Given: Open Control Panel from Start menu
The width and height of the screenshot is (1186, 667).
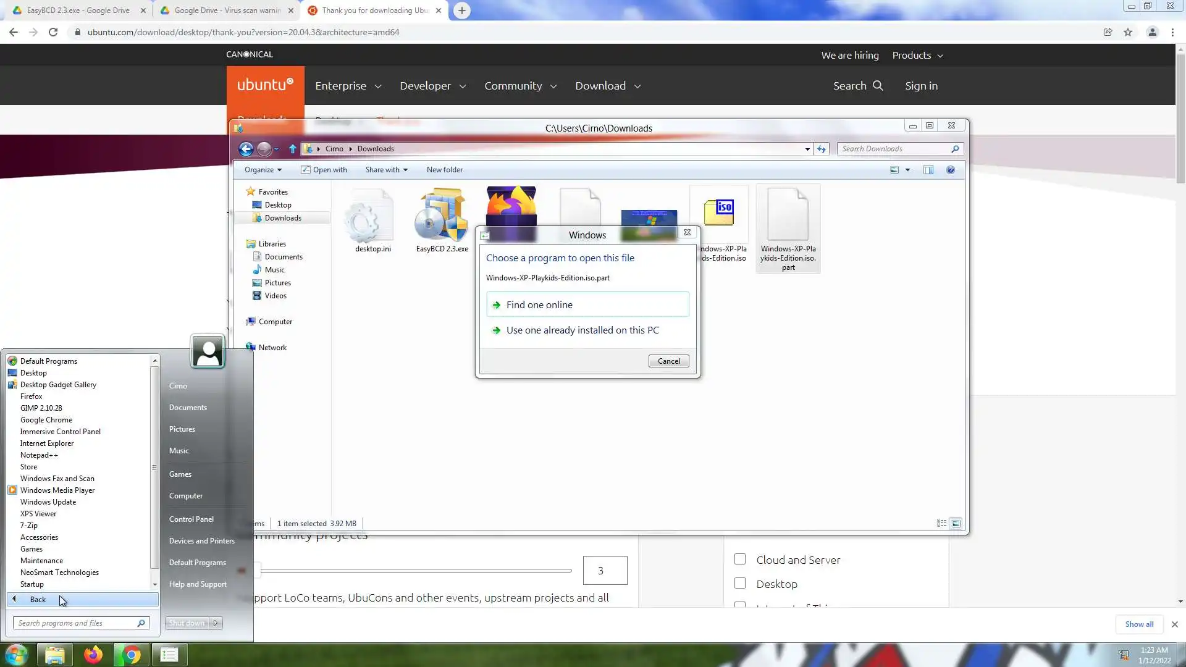Looking at the screenshot, I should (x=191, y=519).
